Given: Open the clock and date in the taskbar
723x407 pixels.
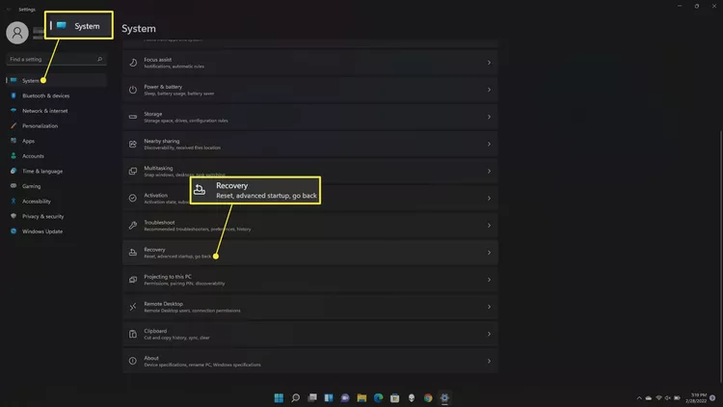Looking at the screenshot, I should pyautogui.click(x=696, y=397).
